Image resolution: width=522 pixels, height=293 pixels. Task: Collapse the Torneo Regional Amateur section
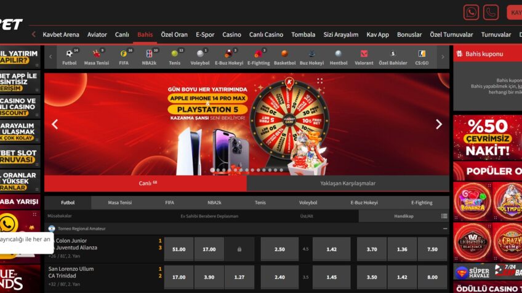pyautogui.click(x=444, y=229)
